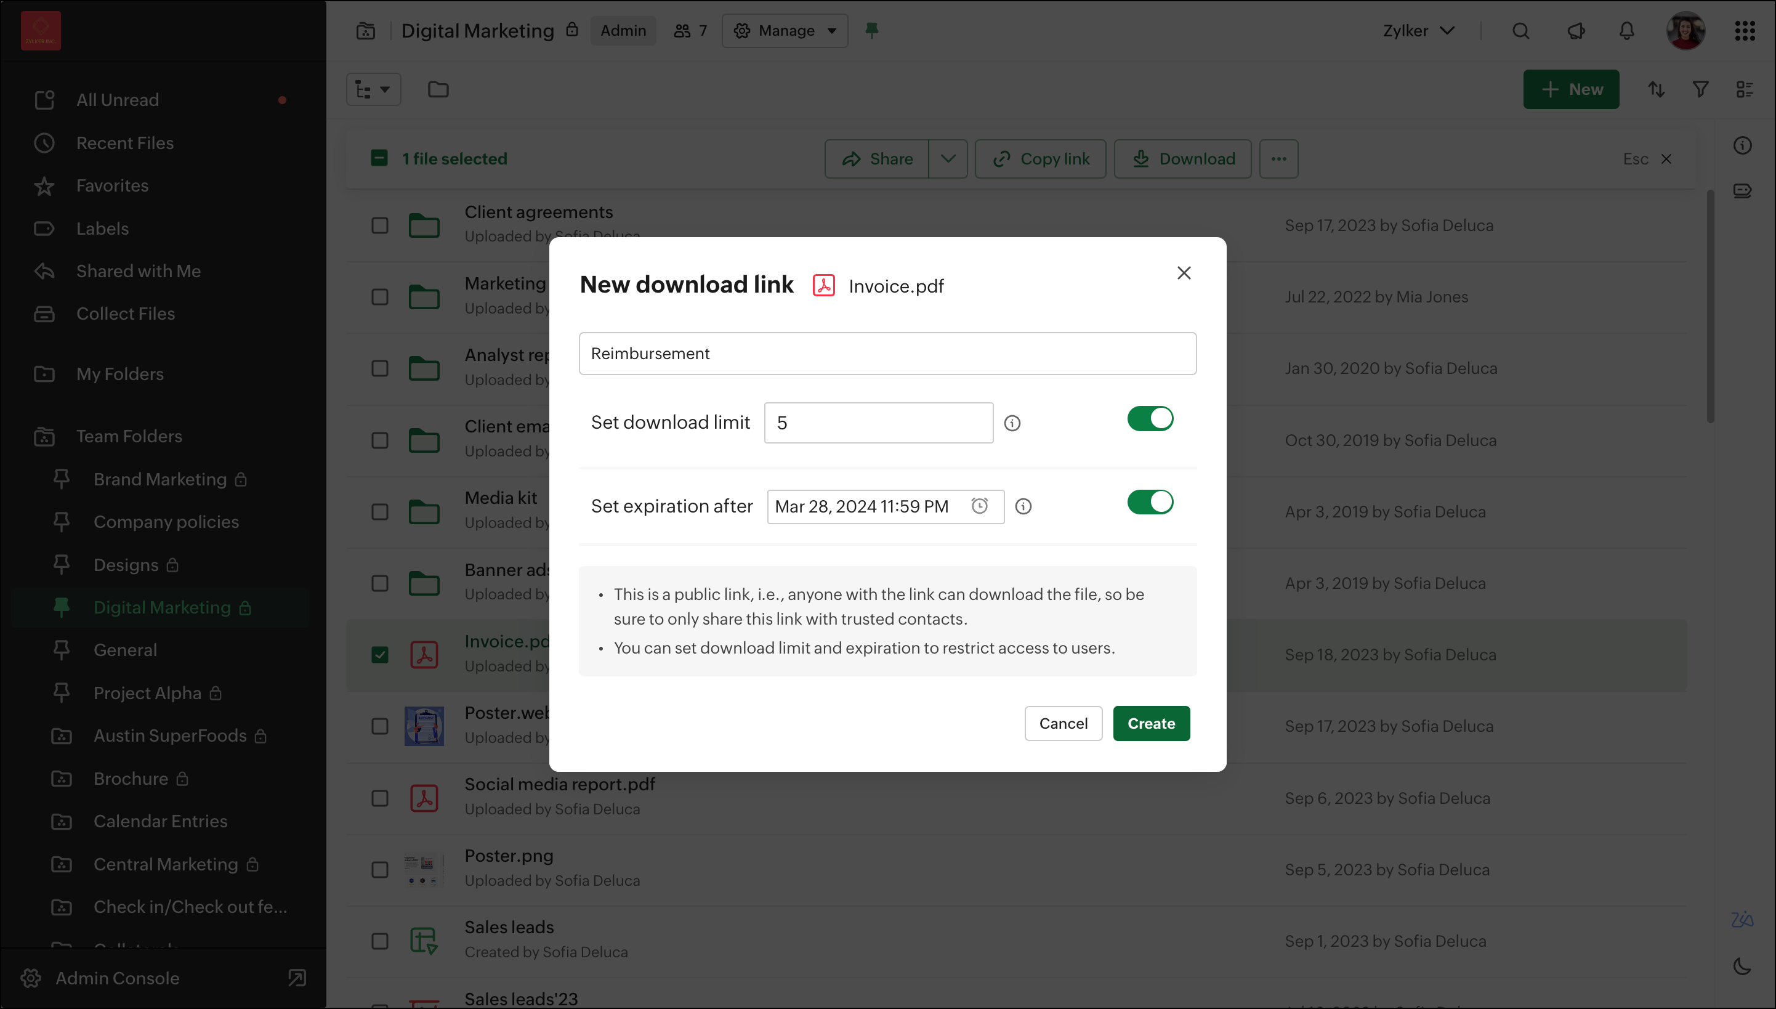Click the clock icon in expiration field

pyautogui.click(x=979, y=506)
